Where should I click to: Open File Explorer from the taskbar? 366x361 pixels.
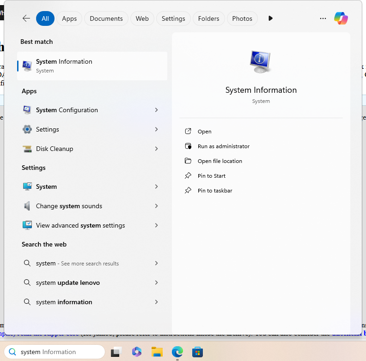(157, 352)
